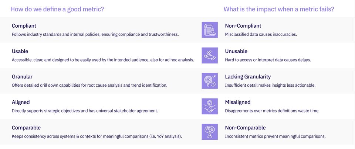The image size is (355, 149).
Task: Click the "Aligned" title
Action: pos(21,102)
